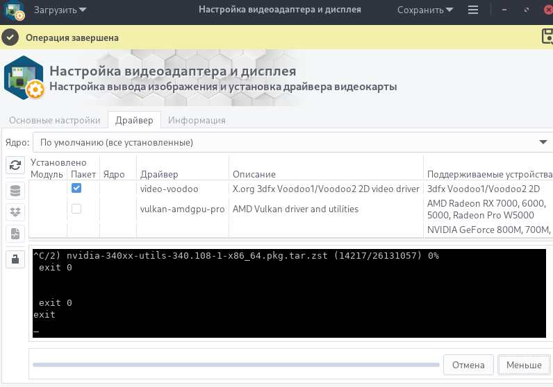This screenshot has width=553, height=387.
Task: Click the database stack sidebar icon
Action: point(15,190)
